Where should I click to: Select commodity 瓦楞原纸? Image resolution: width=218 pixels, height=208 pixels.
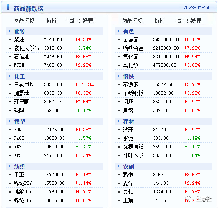click(133, 147)
